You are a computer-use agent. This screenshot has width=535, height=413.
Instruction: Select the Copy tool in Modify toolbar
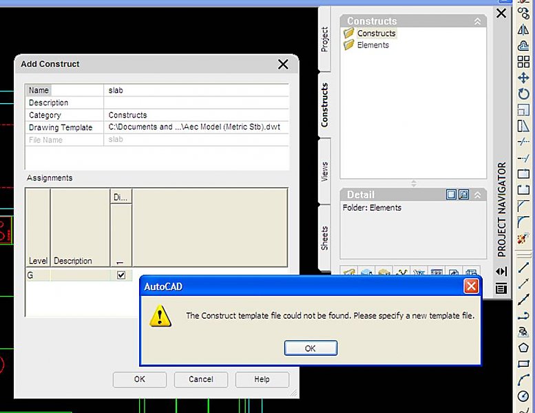click(x=523, y=13)
